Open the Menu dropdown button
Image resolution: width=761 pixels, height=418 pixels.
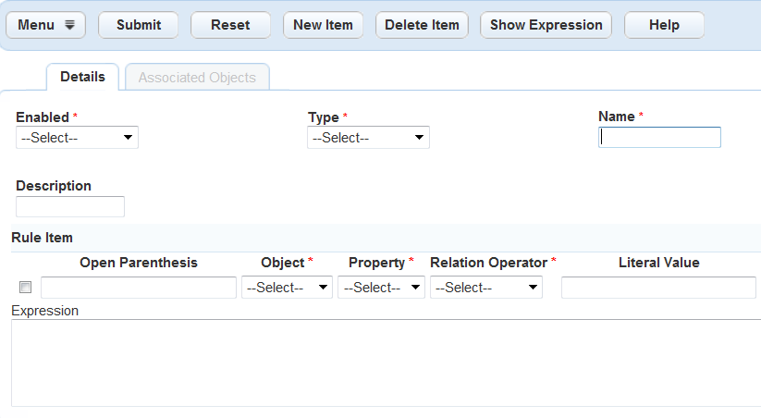pyautogui.click(x=45, y=25)
